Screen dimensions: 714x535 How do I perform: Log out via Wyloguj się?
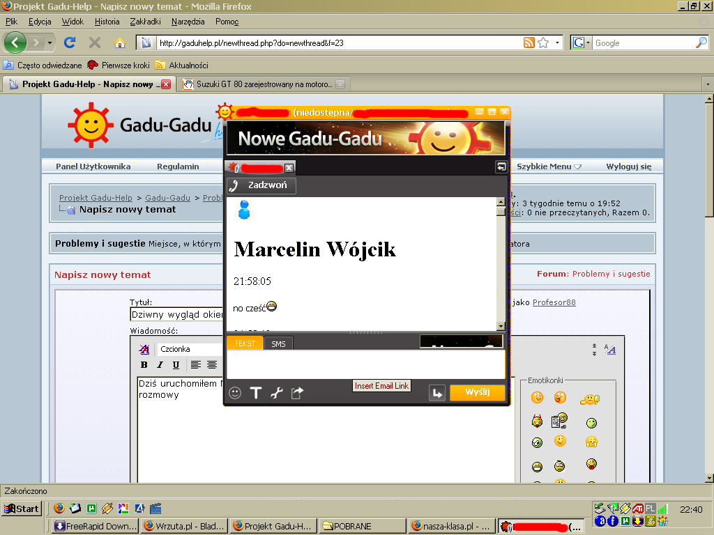628,166
